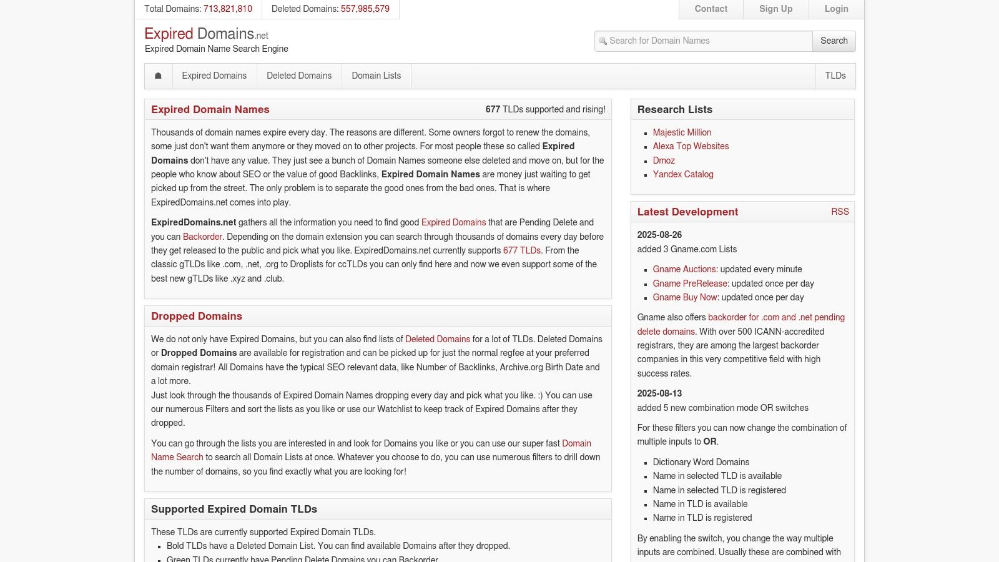
Task: Go to the Login page
Action: pyautogui.click(x=836, y=9)
